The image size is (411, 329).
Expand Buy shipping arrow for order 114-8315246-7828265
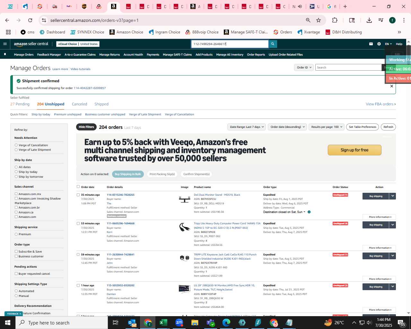pyautogui.click(x=392, y=196)
